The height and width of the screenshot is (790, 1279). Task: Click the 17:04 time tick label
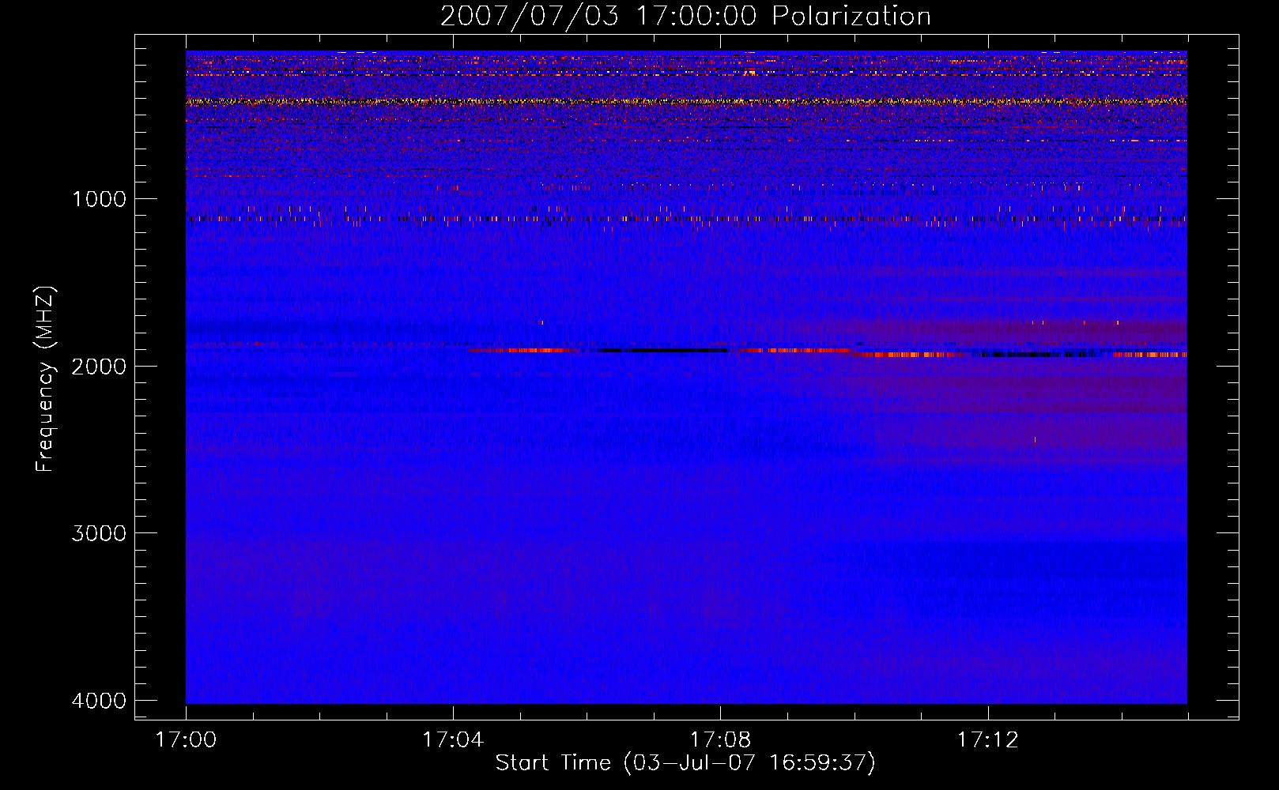(453, 740)
